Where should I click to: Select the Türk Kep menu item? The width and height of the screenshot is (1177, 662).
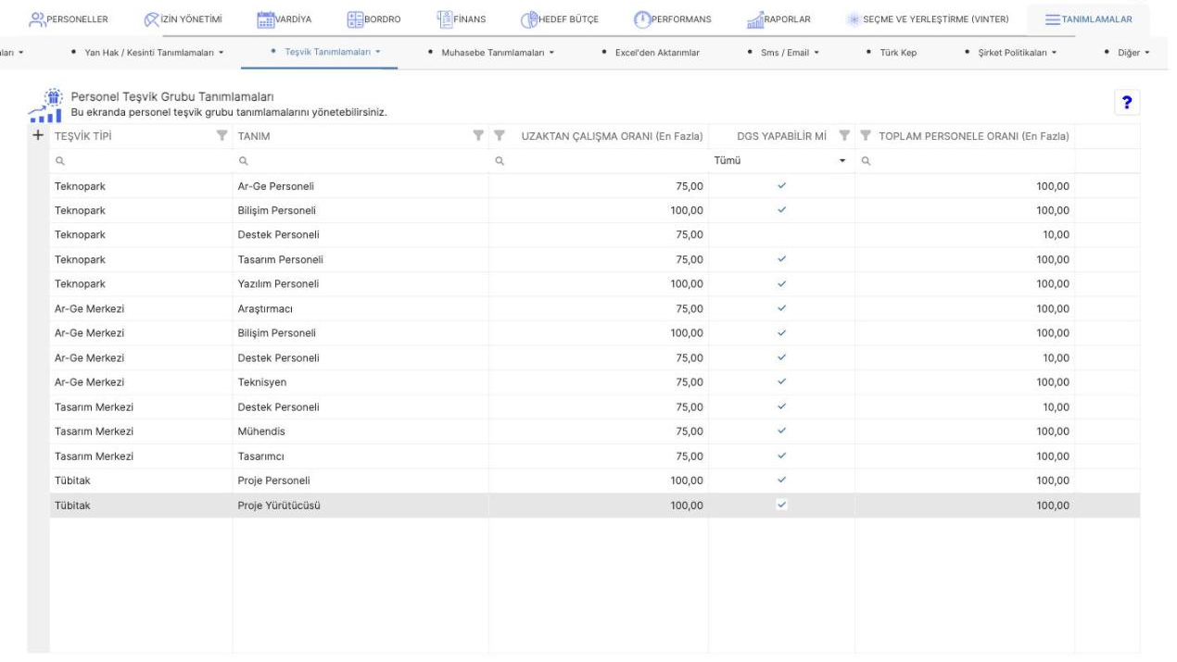891,52
